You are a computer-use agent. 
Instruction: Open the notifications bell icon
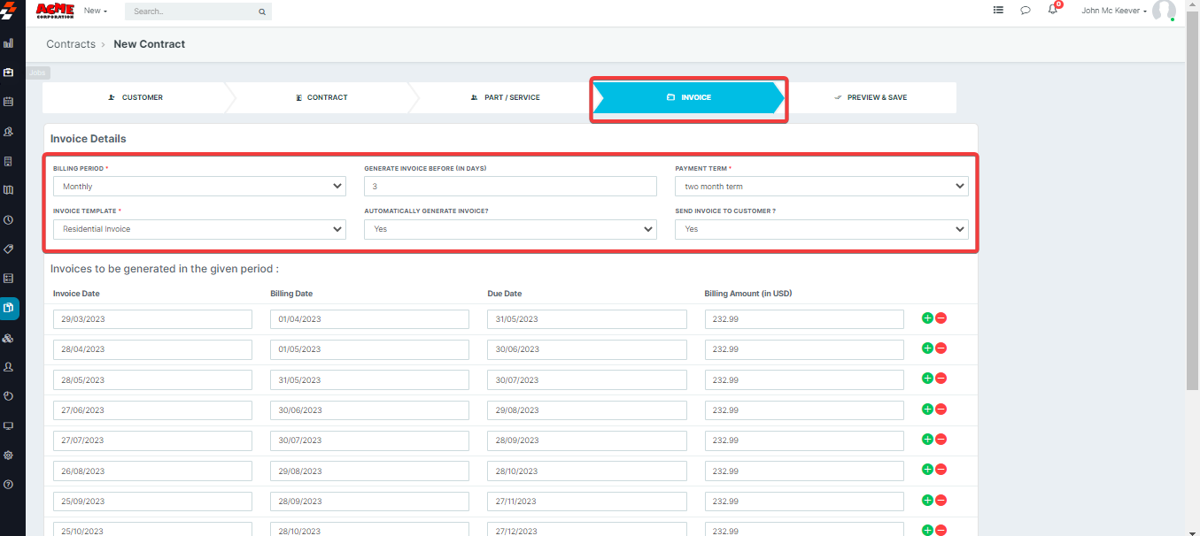[x=1052, y=11]
